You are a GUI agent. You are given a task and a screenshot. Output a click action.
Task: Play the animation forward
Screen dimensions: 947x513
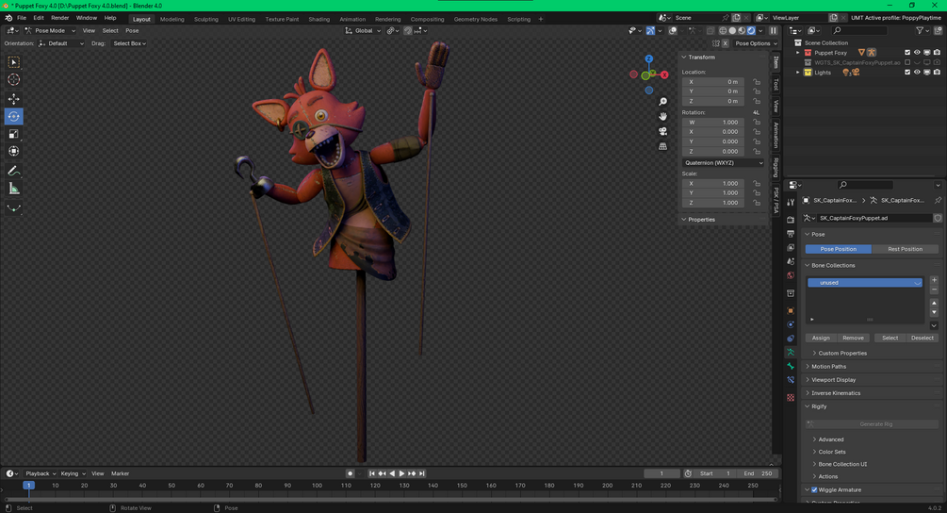[401, 473]
